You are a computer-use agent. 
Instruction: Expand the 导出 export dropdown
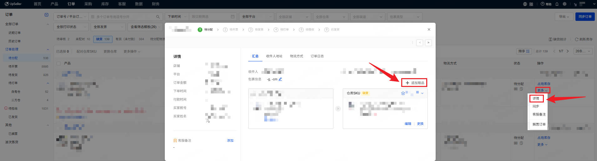[x=564, y=17]
